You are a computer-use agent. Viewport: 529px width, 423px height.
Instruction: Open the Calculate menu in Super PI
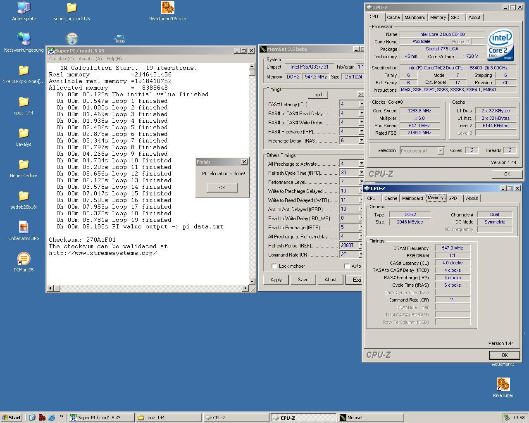[61, 59]
